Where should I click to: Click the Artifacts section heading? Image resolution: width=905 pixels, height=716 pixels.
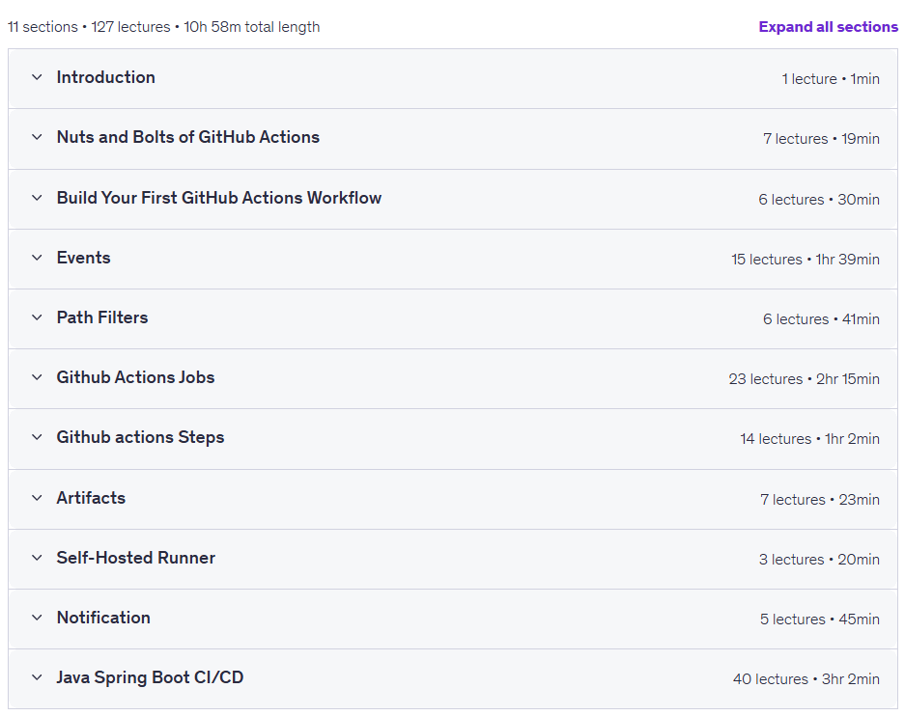point(91,498)
